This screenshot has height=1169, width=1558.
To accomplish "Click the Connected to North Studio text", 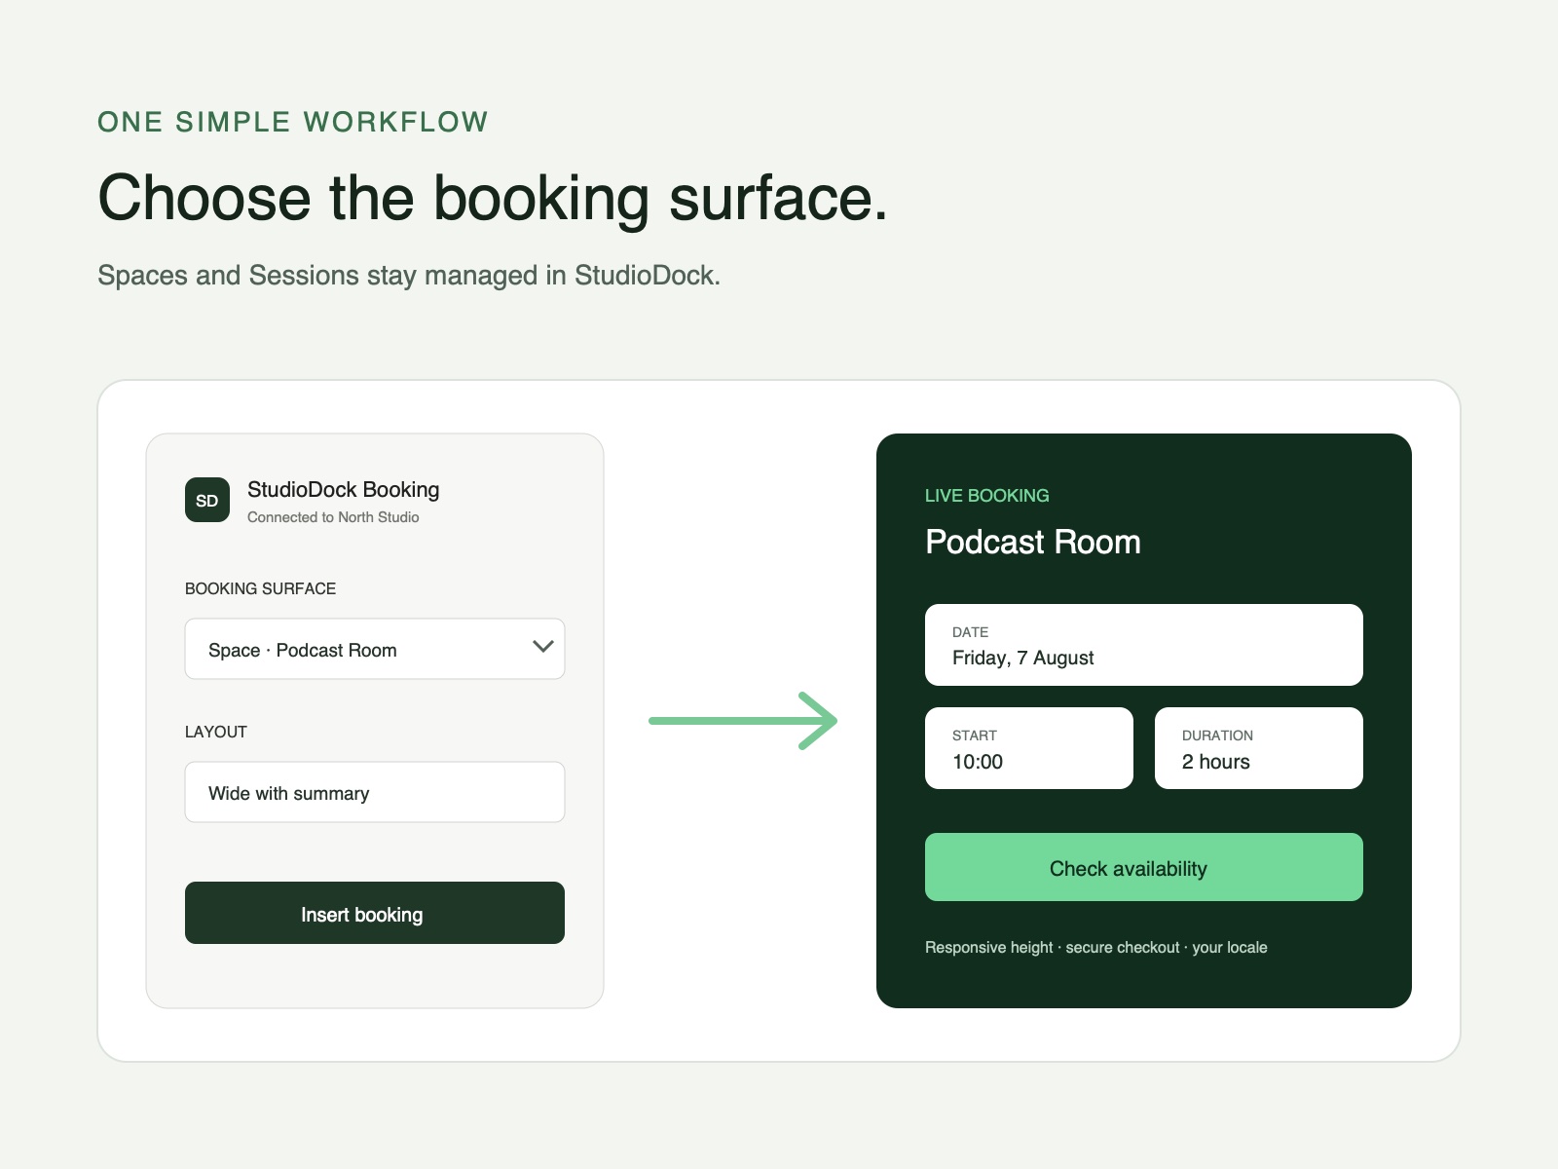I will (x=333, y=517).
